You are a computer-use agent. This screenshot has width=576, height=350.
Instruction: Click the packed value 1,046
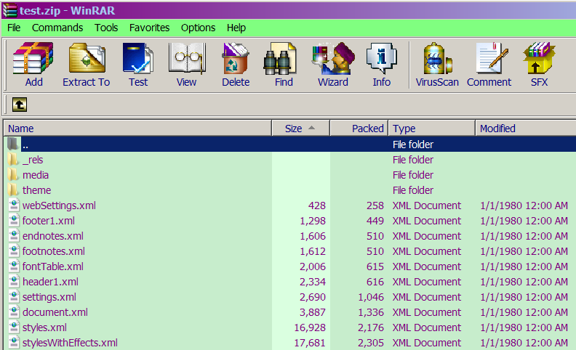371,297
